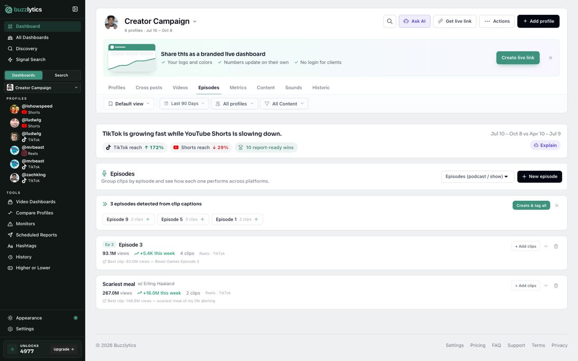This screenshot has width=578, height=361.
Task: Switch to the Cross posts tab
Action: pyautogui.click(x=149, y=88)
